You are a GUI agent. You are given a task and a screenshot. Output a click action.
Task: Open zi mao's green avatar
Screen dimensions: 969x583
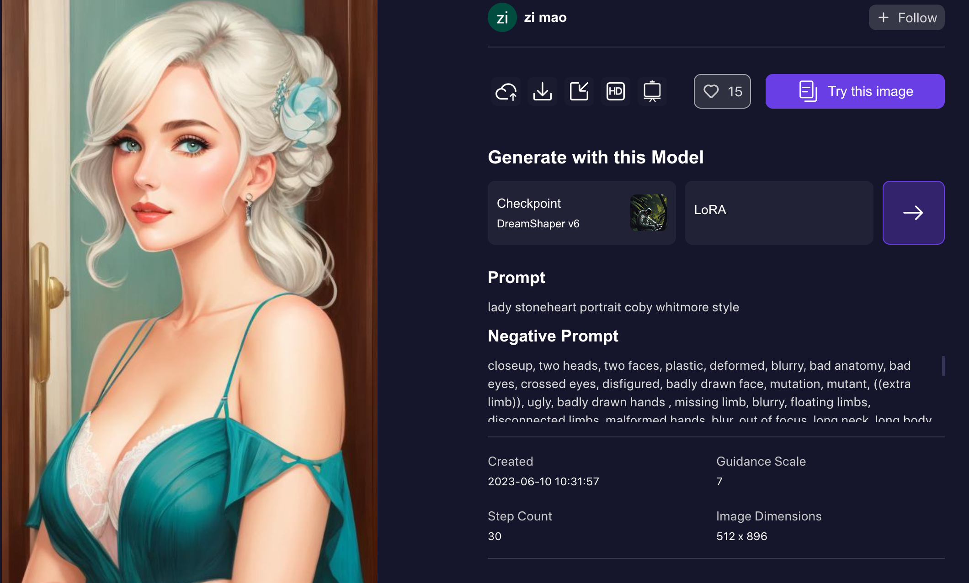click(502, 17)
